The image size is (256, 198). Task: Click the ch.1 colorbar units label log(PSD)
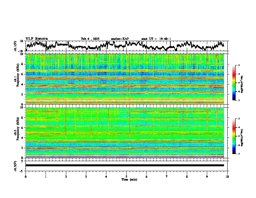click(242, 84)
